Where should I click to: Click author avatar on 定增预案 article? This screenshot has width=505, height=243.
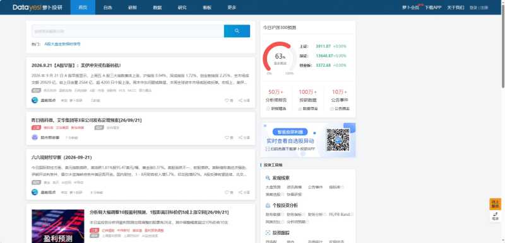click(35, 137)
